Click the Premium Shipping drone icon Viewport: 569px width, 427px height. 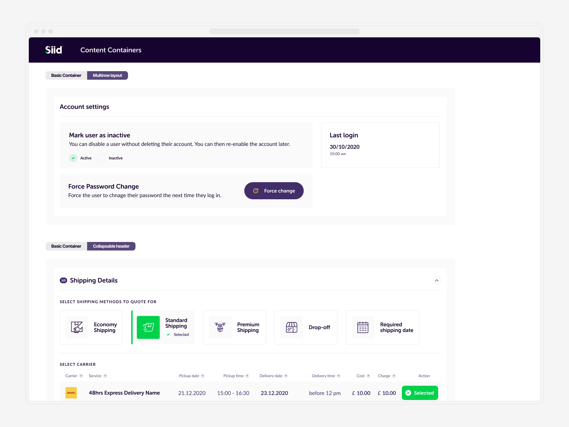(x=220, y=327)
